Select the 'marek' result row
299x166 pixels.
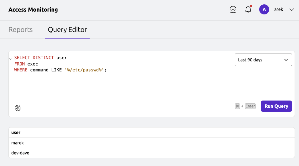(18, 143)
